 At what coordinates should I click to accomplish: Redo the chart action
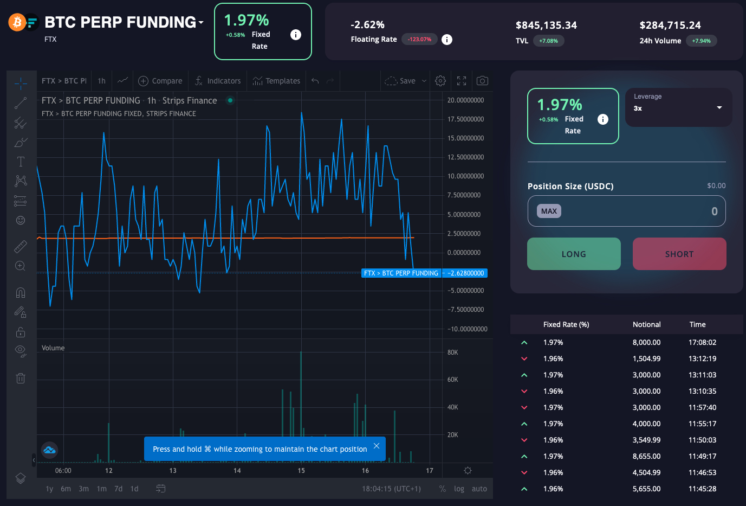(x=330, y=81)
